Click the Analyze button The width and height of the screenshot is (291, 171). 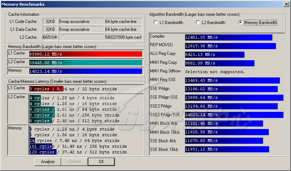coord(48,162)
